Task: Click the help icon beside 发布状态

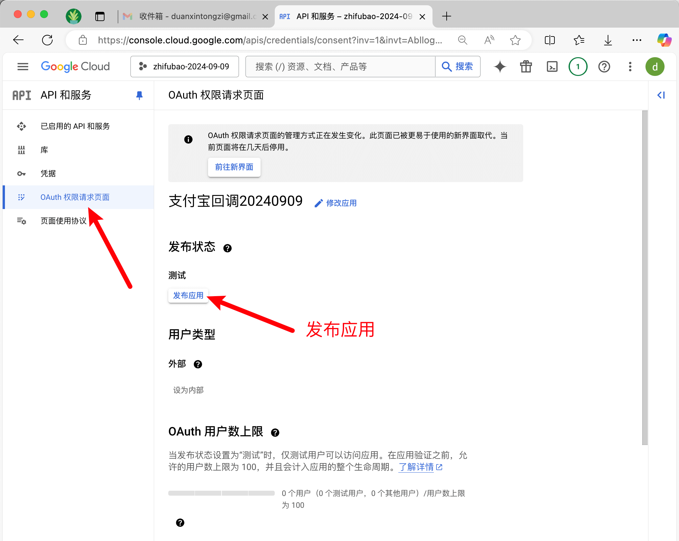Action: [227, 248]
